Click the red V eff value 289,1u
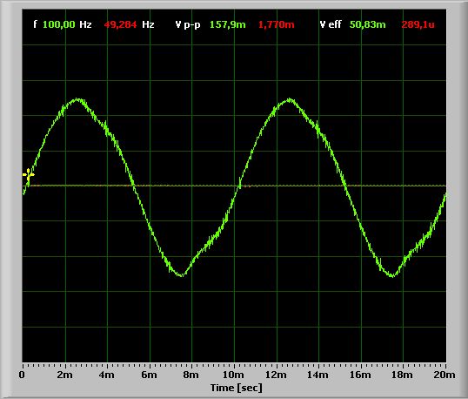Screen dimensions: 468x399 pos(418,24)
